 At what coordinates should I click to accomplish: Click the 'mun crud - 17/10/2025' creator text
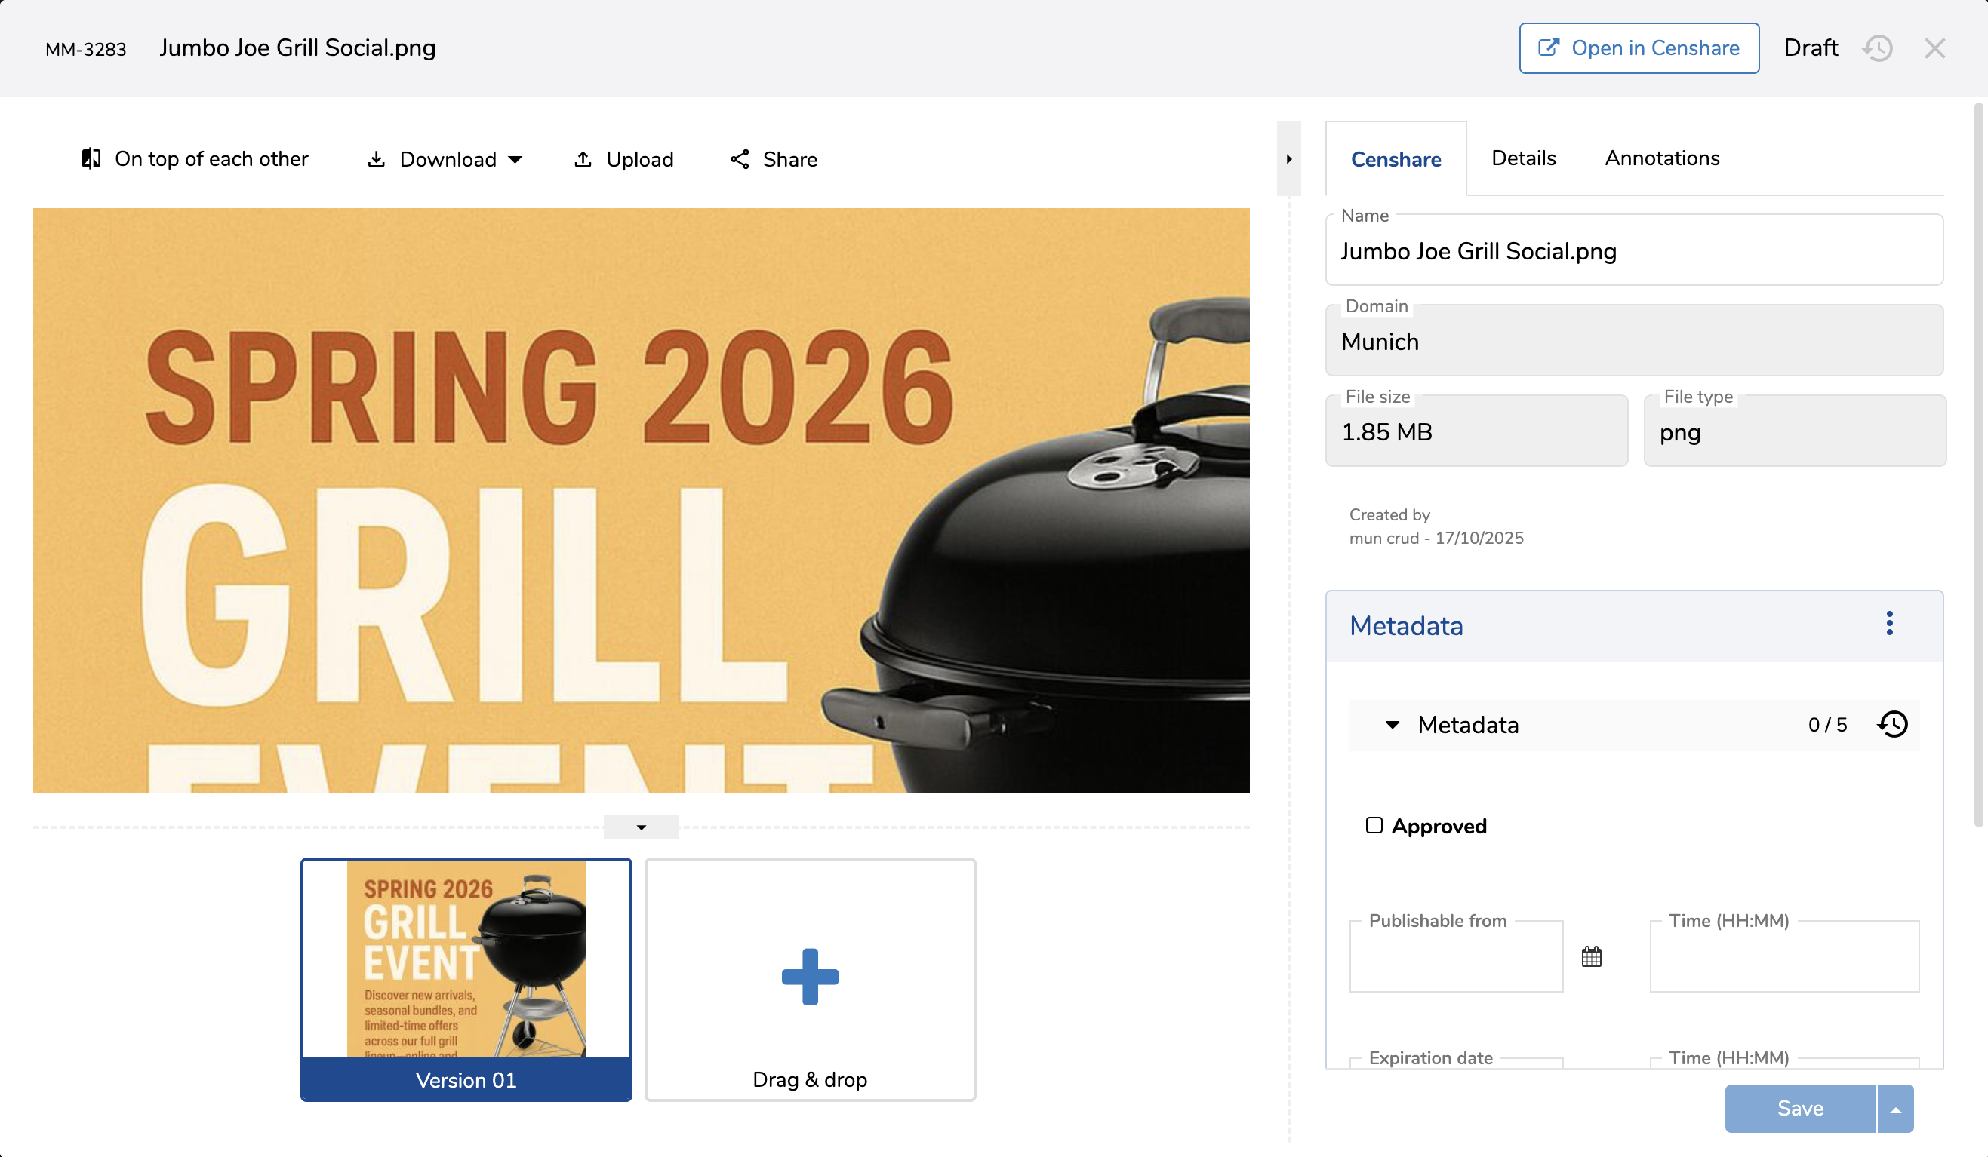pos(1436,539)
